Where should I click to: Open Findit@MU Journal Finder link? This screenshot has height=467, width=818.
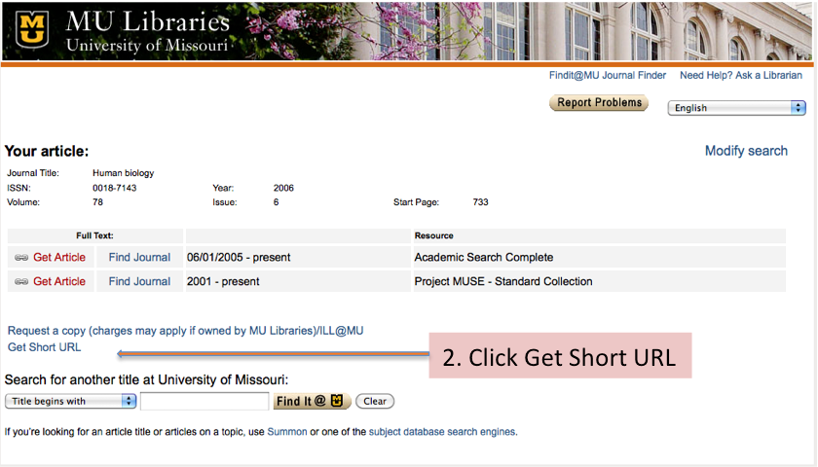[608, 75]
